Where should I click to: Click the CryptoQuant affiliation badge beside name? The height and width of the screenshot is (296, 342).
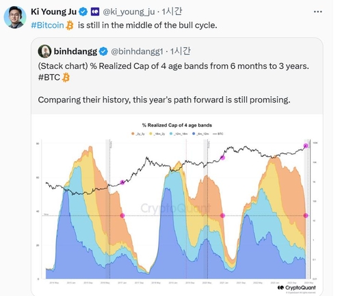pyautogui.click(x=95, y=12)
